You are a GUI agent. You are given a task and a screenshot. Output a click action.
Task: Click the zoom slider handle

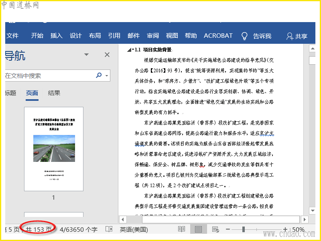[244, 229]
